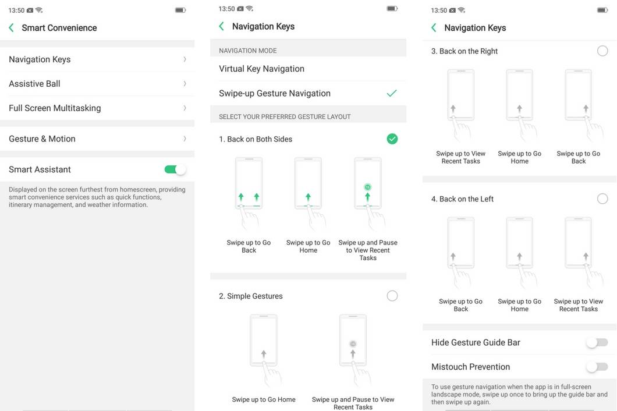
Task: Tap Back on the Right View Recent Tasks illustration
Action: click(461, 105)
